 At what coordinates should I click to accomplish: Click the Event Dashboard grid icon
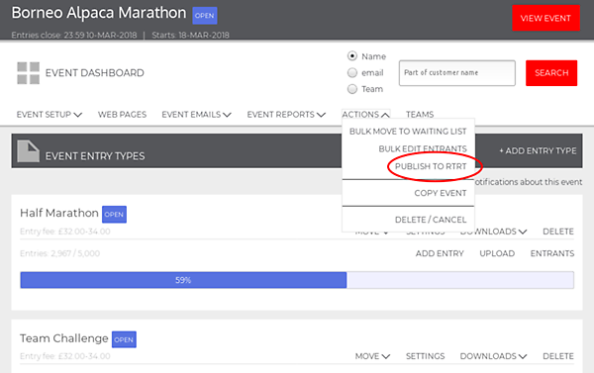click(x=29, y=73)
